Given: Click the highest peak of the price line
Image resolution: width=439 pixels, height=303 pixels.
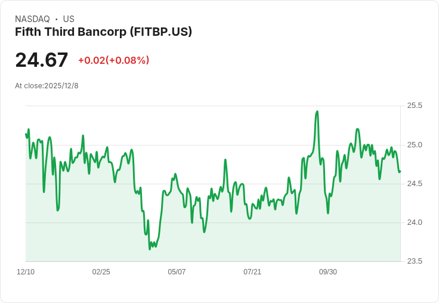Looking at the screenshot, I should point(317,112).
